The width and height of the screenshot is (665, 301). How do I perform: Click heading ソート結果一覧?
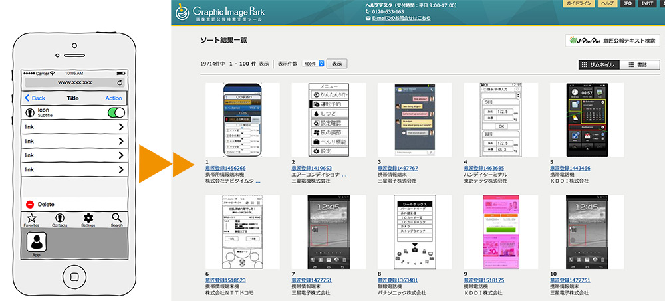point(223,41)
